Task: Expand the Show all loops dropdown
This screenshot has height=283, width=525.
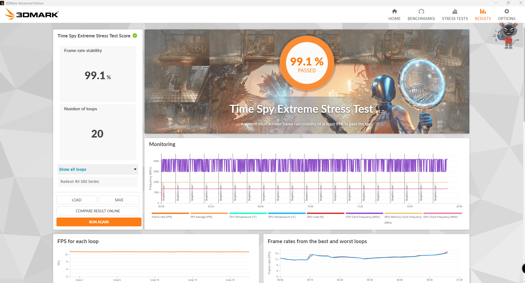Action: (x=97, y=169)
